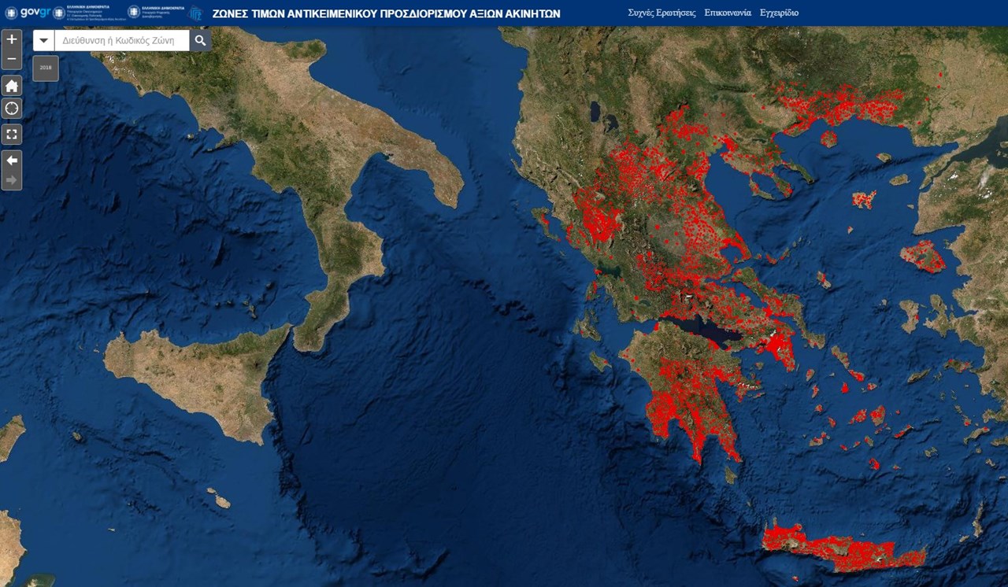Viewport: 1008px width, 587px height.
Task: Expand the search source dropdown arrow
Action: tap(44, 41)
